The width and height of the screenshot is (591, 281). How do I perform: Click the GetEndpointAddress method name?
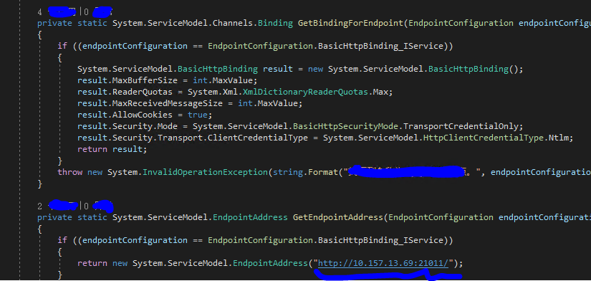coord(338,217)
